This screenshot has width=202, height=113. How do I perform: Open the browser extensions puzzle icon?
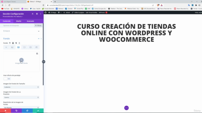tap(196, 5)
